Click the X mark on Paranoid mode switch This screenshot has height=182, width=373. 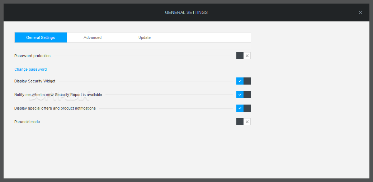(247, 122)
